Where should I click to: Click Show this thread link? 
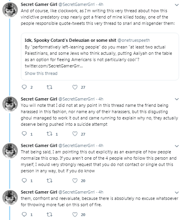41,73
